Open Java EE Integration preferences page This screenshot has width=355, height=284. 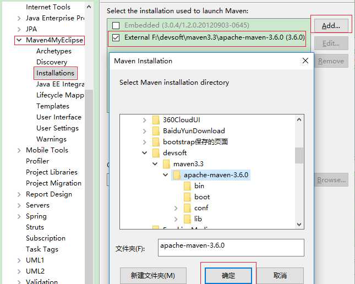point(60,84)
